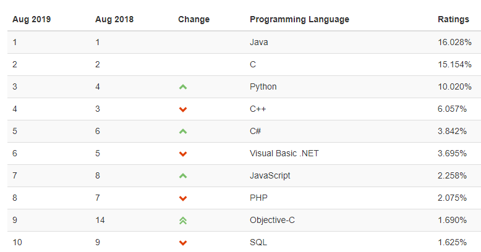Select the PHP language cell

[x=258, y=198]
